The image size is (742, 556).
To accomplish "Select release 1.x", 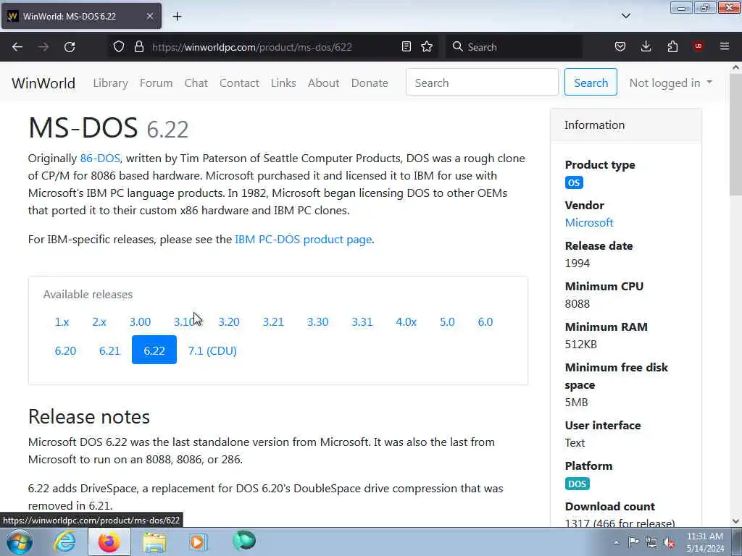I will [62, 321].
